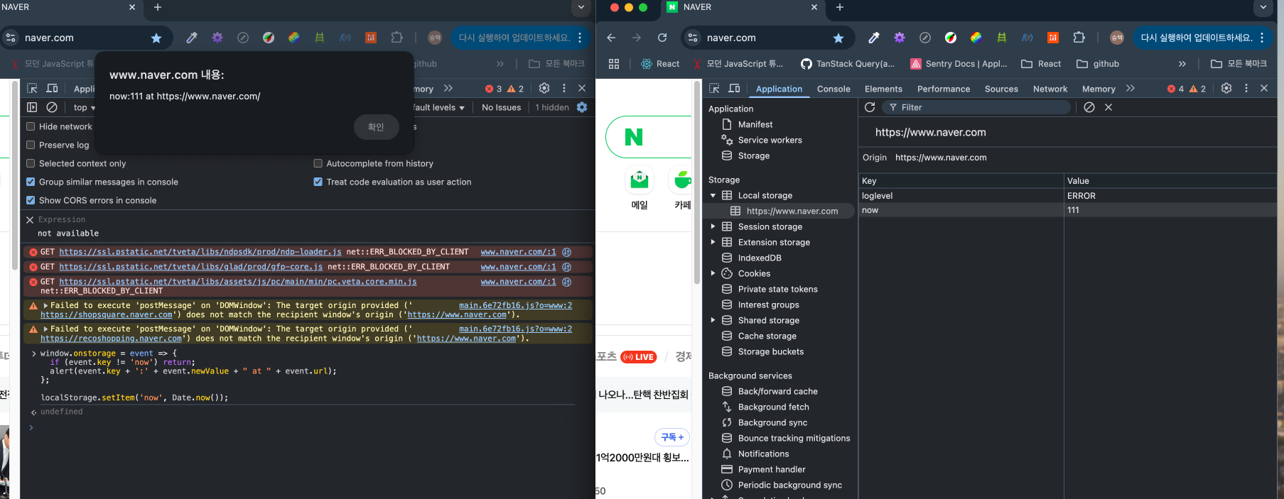Bookmark star in left window address bar

click(156, 38)
